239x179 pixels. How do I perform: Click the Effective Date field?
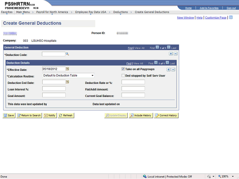(x=54, y=69)
